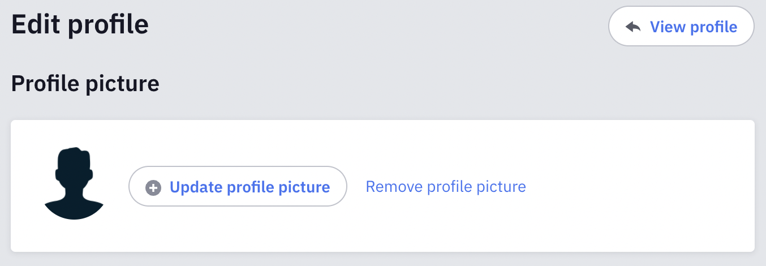Select the Update profile picture button
The width and height of the screenshot is (766, 266).
238,186
